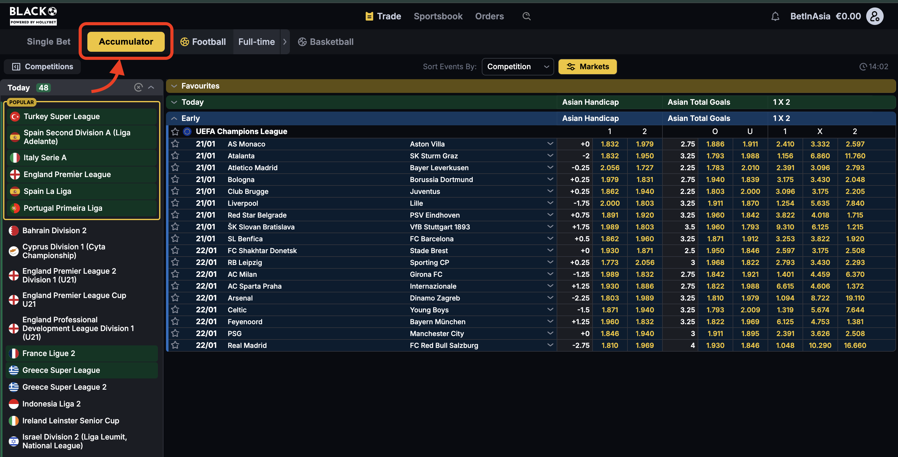The height and width of the screenshot is (457, 898).
Task: Open the Sportsbook menu item
Action: coord(438,16)
